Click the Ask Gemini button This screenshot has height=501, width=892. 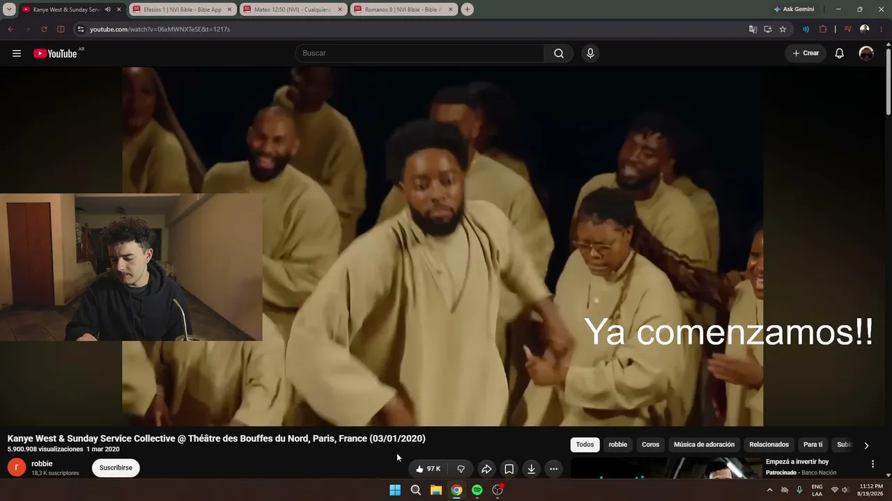point(794,10)
